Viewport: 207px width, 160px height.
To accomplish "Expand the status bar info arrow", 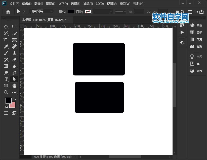I will pos(76,157).
